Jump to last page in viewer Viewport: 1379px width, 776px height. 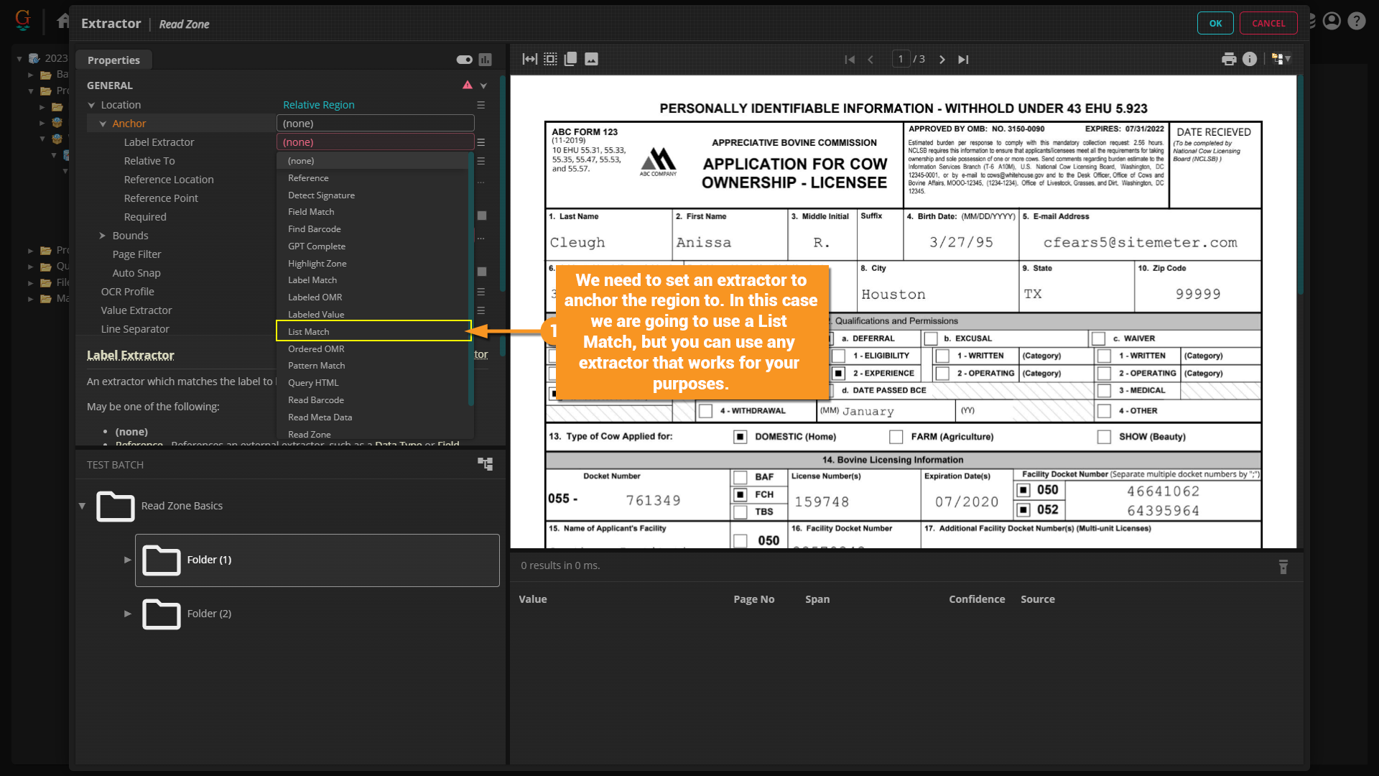(963, 60)
